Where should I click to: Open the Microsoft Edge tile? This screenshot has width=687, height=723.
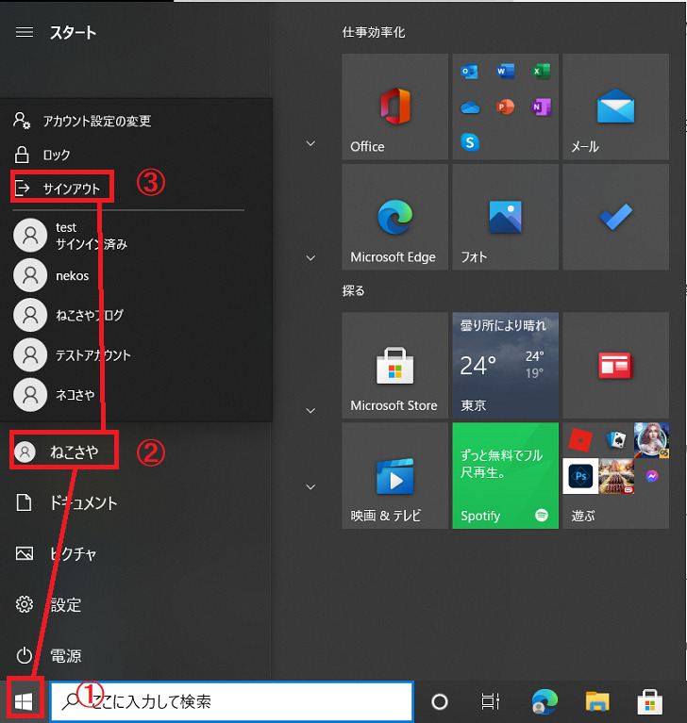click(x=394, y=217)
